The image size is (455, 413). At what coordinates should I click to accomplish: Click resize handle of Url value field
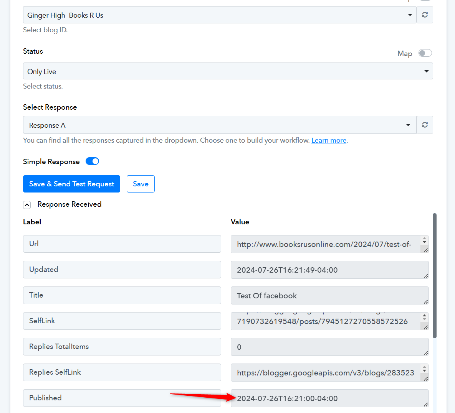pos(426,250)
